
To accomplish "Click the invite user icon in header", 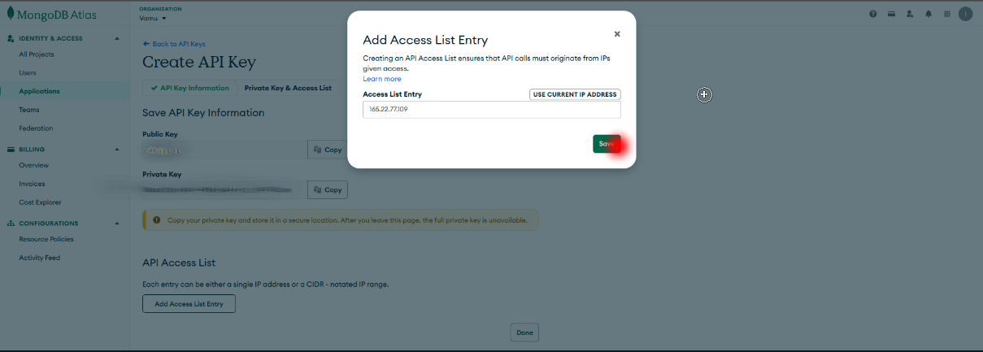I will coord(910,14).
